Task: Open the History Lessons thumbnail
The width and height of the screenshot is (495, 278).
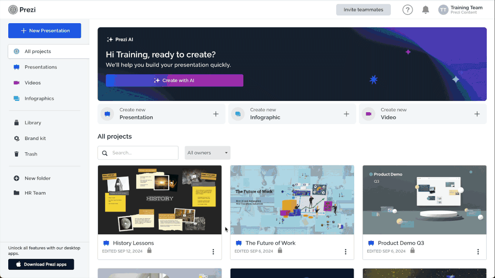Action: click(160, 200)
